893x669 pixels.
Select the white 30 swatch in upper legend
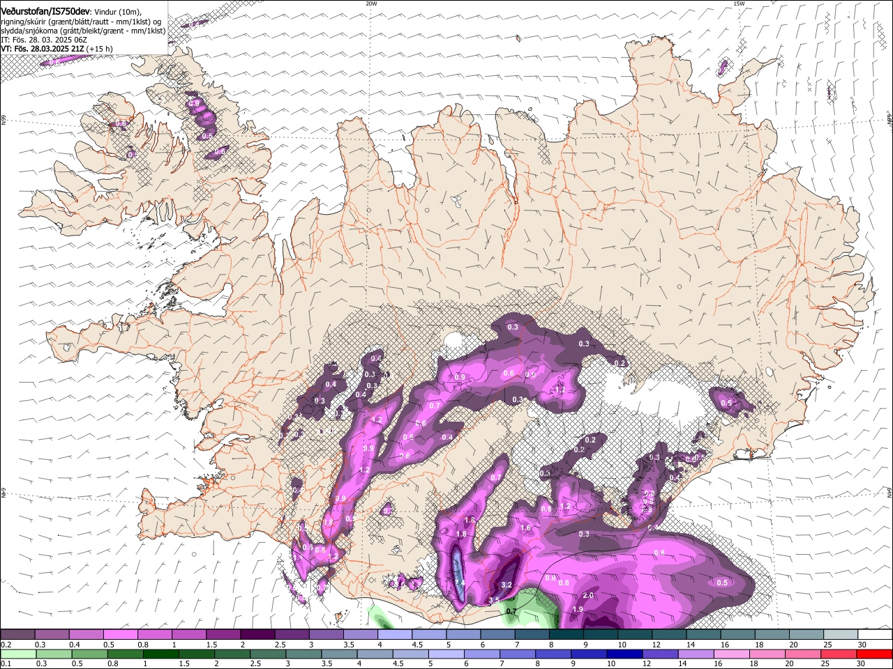click(x=875, y=634)
